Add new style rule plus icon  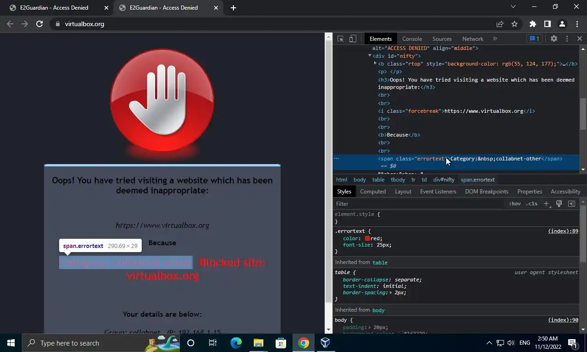[546, 204]
